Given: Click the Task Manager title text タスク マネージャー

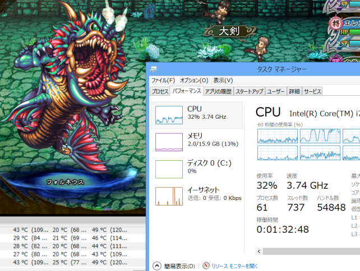Looking at the screenshot, I should point(281,69).
